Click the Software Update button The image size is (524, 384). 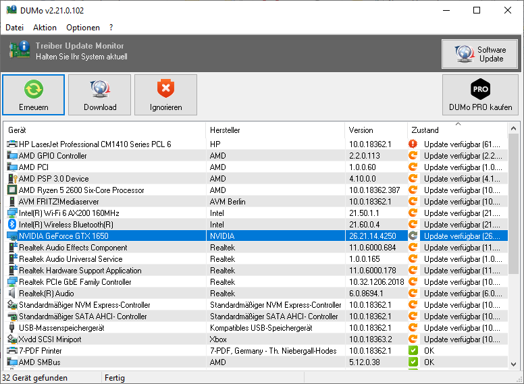click(480, 54)
